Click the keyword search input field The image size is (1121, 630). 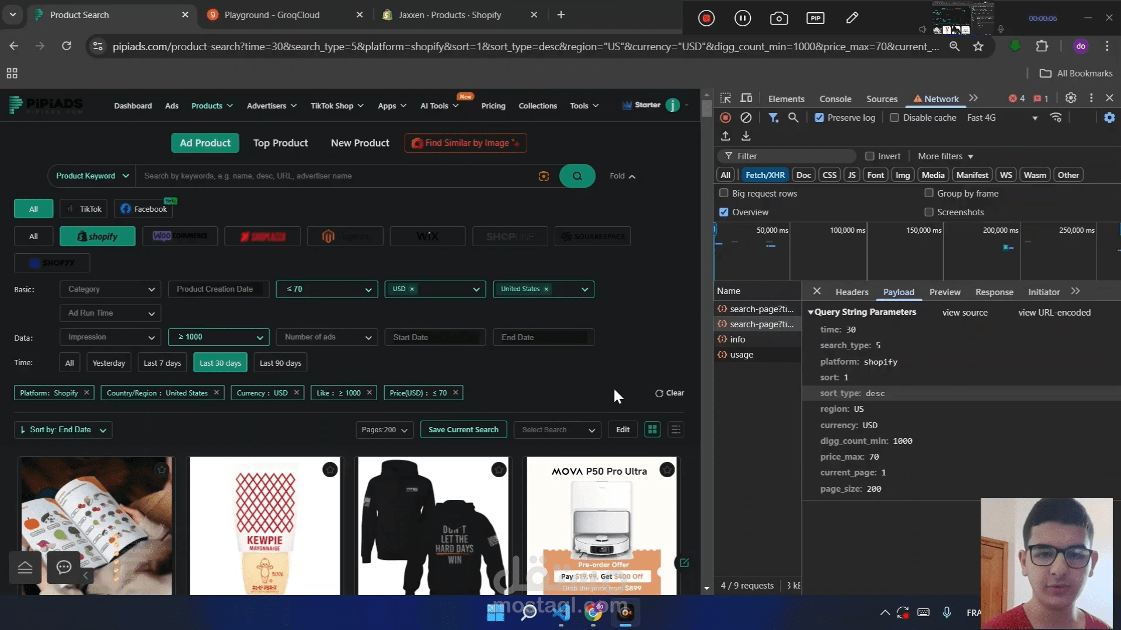336,176
